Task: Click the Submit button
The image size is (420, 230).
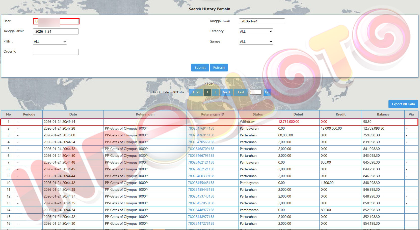Action: click(200, 67)
